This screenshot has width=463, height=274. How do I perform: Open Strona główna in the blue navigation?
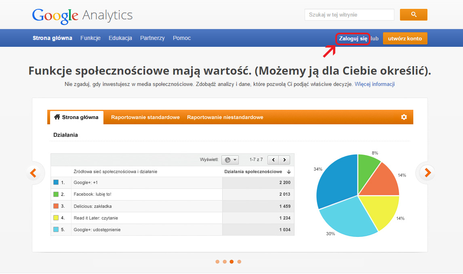[x=52, y=38]
